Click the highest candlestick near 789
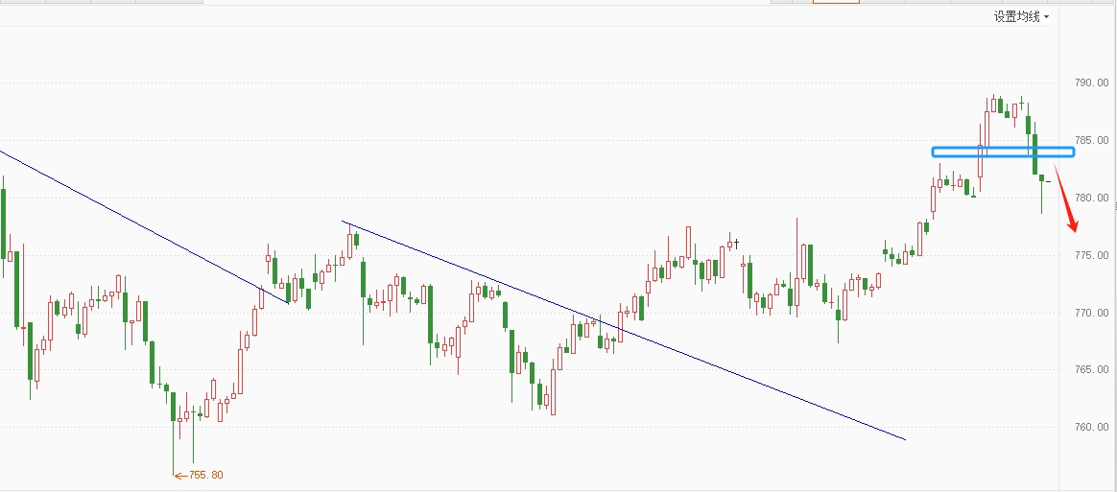 pyautogui.click(x=992, y=104)
